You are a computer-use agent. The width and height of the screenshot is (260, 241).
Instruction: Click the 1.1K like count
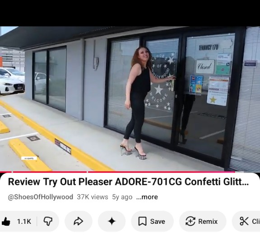[x=24, y=222]
